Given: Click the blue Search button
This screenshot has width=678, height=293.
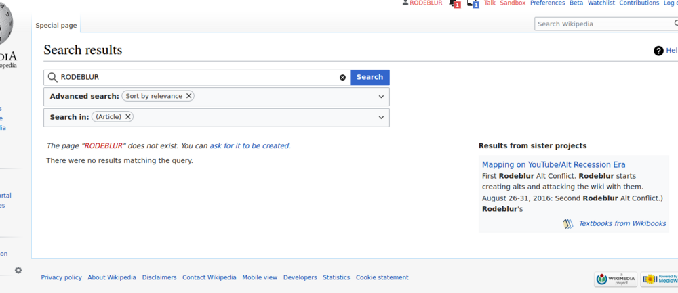Looking at the screenshot, I should tap(370, 77).
